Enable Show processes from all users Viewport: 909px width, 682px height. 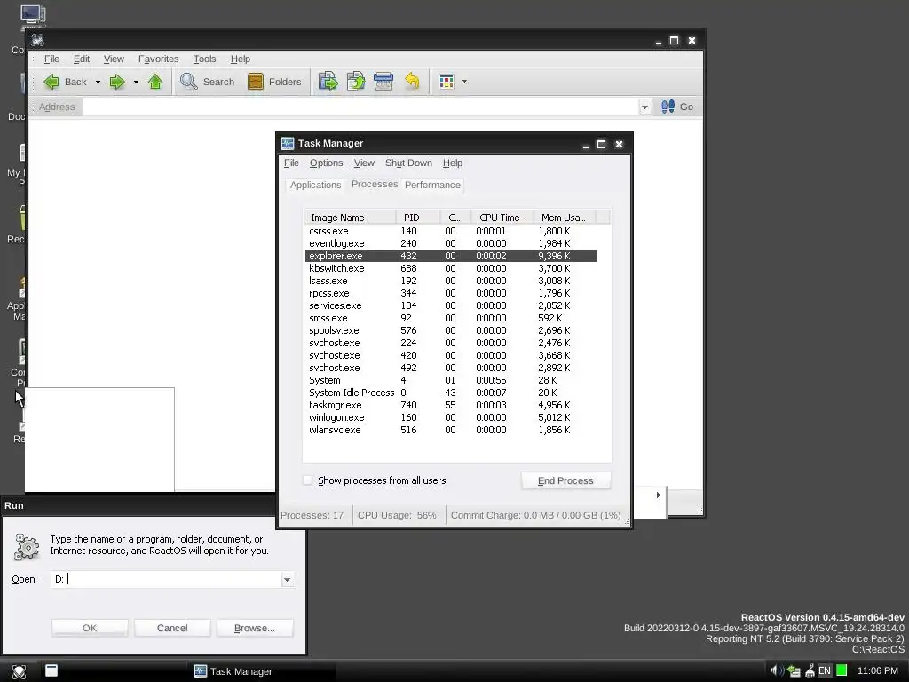tap(308, 480)
